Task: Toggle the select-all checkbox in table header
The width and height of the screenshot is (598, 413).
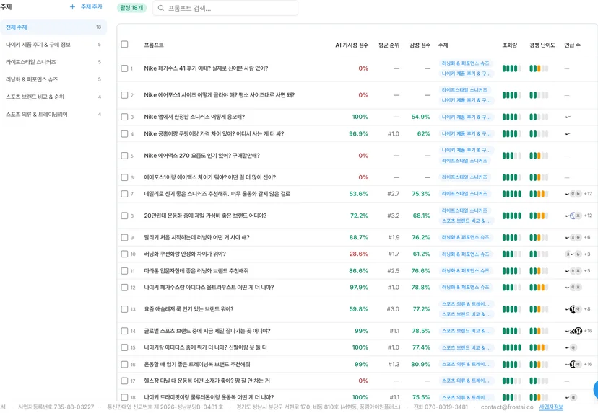Action: pyautogui.click(x=124, y=44)
